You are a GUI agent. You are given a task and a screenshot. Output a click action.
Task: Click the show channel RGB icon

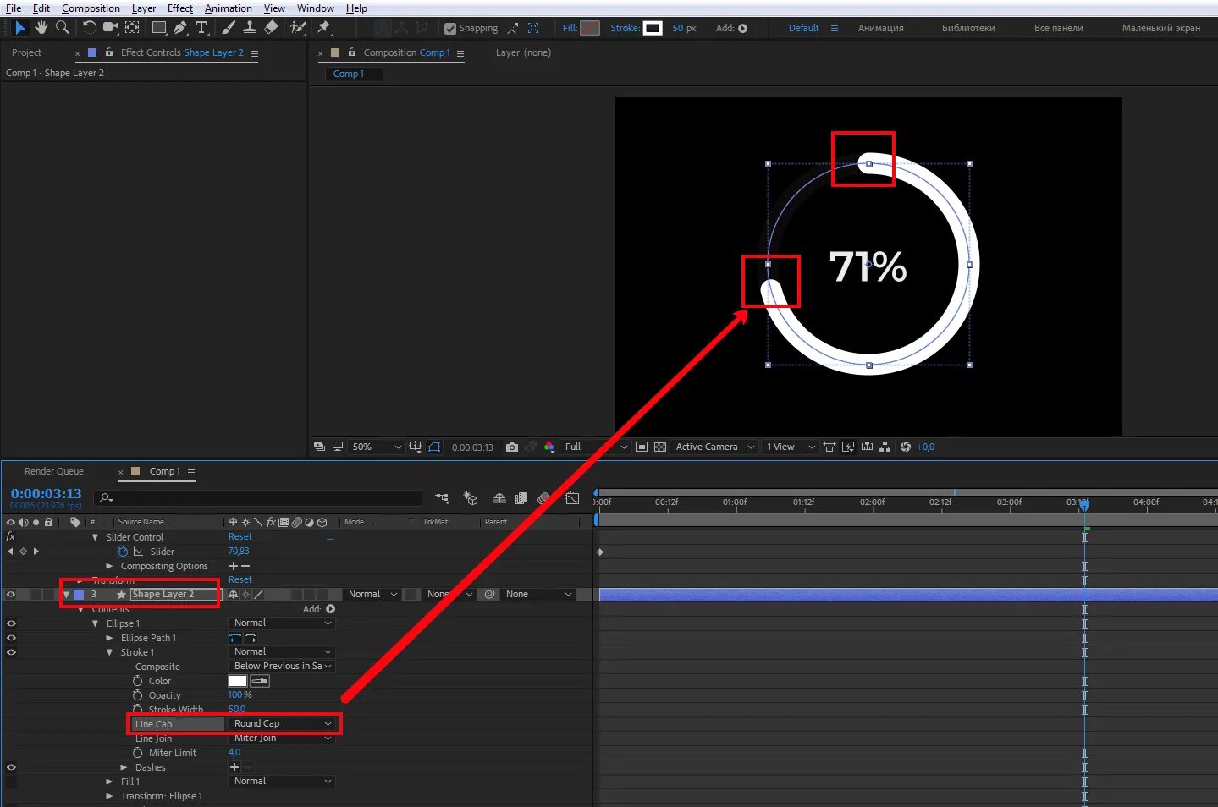[x=549, y=447]
